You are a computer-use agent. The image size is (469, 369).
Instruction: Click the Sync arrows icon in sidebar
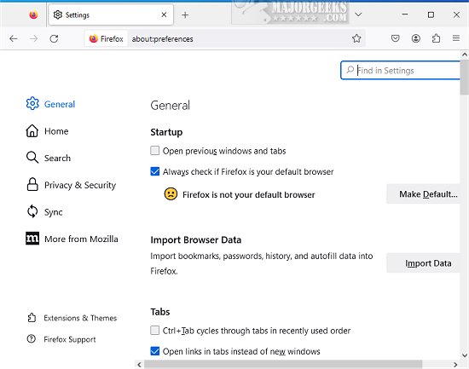32,211
